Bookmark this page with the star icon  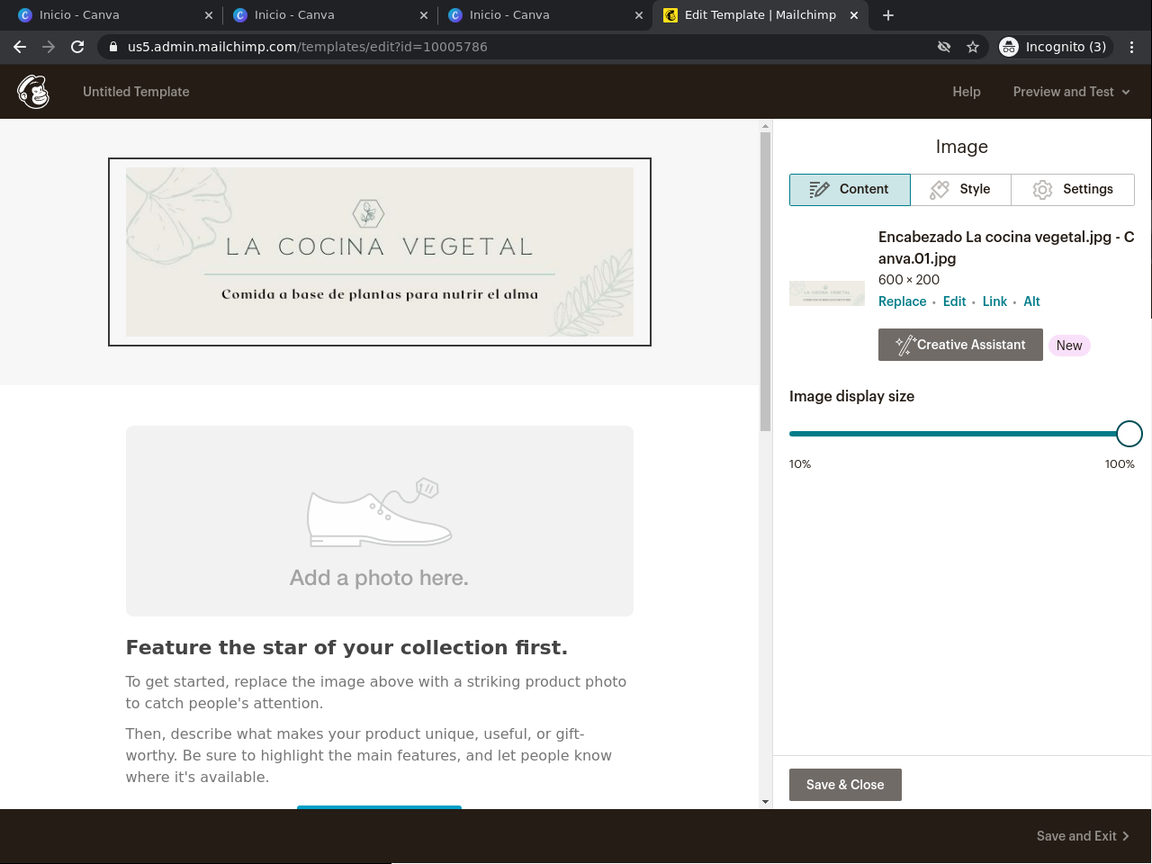click(973, 47)
